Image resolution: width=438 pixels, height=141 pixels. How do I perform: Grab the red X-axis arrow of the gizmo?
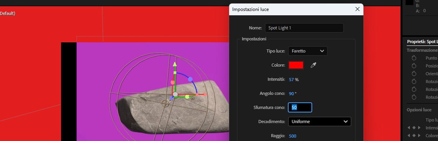(x=205, y=94)
